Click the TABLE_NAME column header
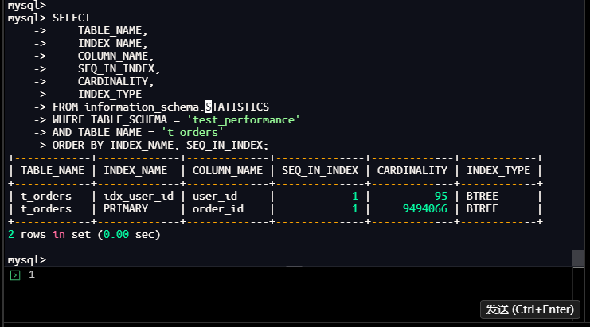This screenshot has height=327, width=590. point(53,170)
